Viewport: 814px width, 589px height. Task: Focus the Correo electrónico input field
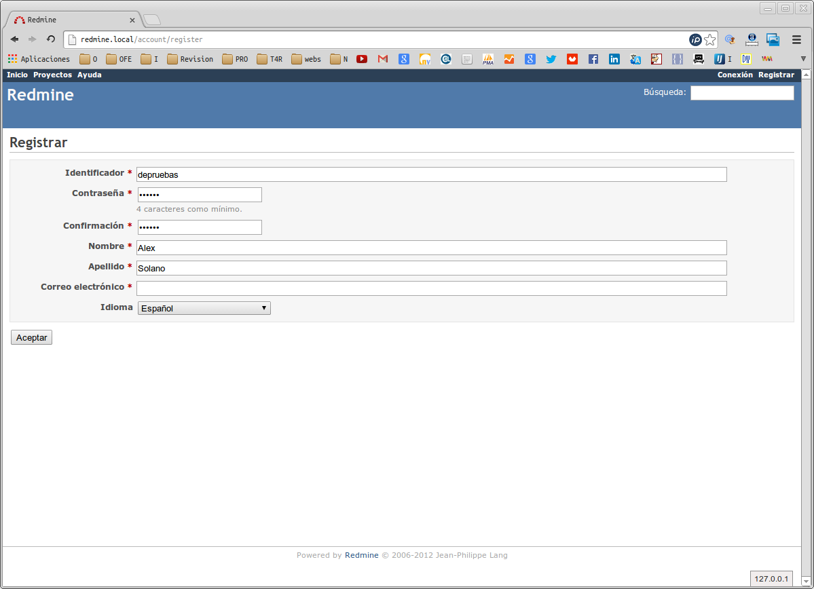tap(431, 288)
